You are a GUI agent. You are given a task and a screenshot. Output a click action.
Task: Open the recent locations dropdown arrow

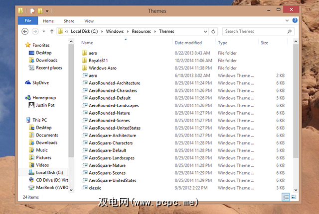[44, 31]
